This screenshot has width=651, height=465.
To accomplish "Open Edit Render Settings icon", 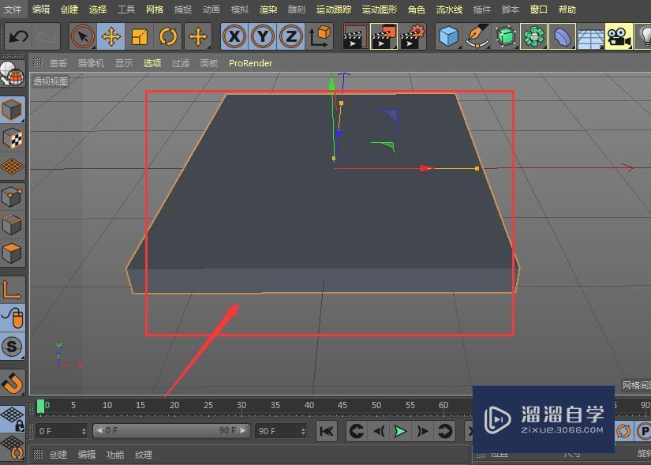I will click(413, 36).
